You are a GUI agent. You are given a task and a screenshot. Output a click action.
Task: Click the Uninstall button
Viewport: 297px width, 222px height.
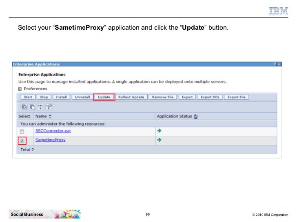[x=82, y=97]
